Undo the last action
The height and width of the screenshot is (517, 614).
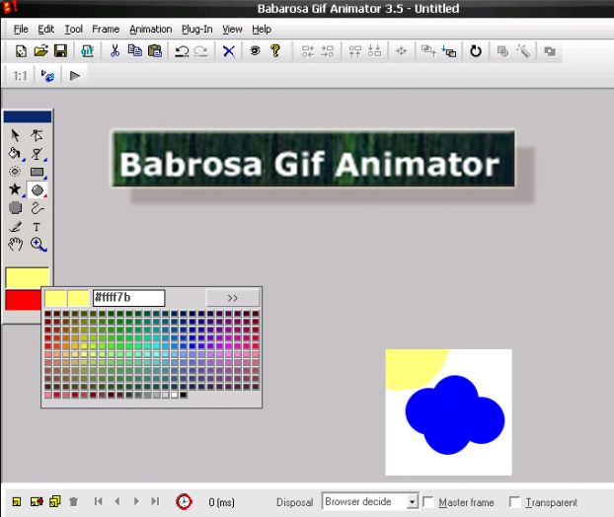(182, 51)
